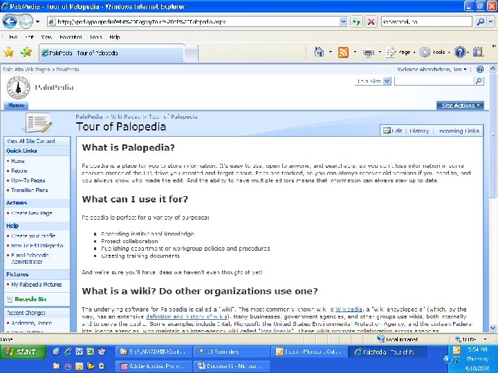This screenshot has width=498, height=373.
Task: Open the address bar history dropdown
Action: pyautogui.click(x=343, y=21)
